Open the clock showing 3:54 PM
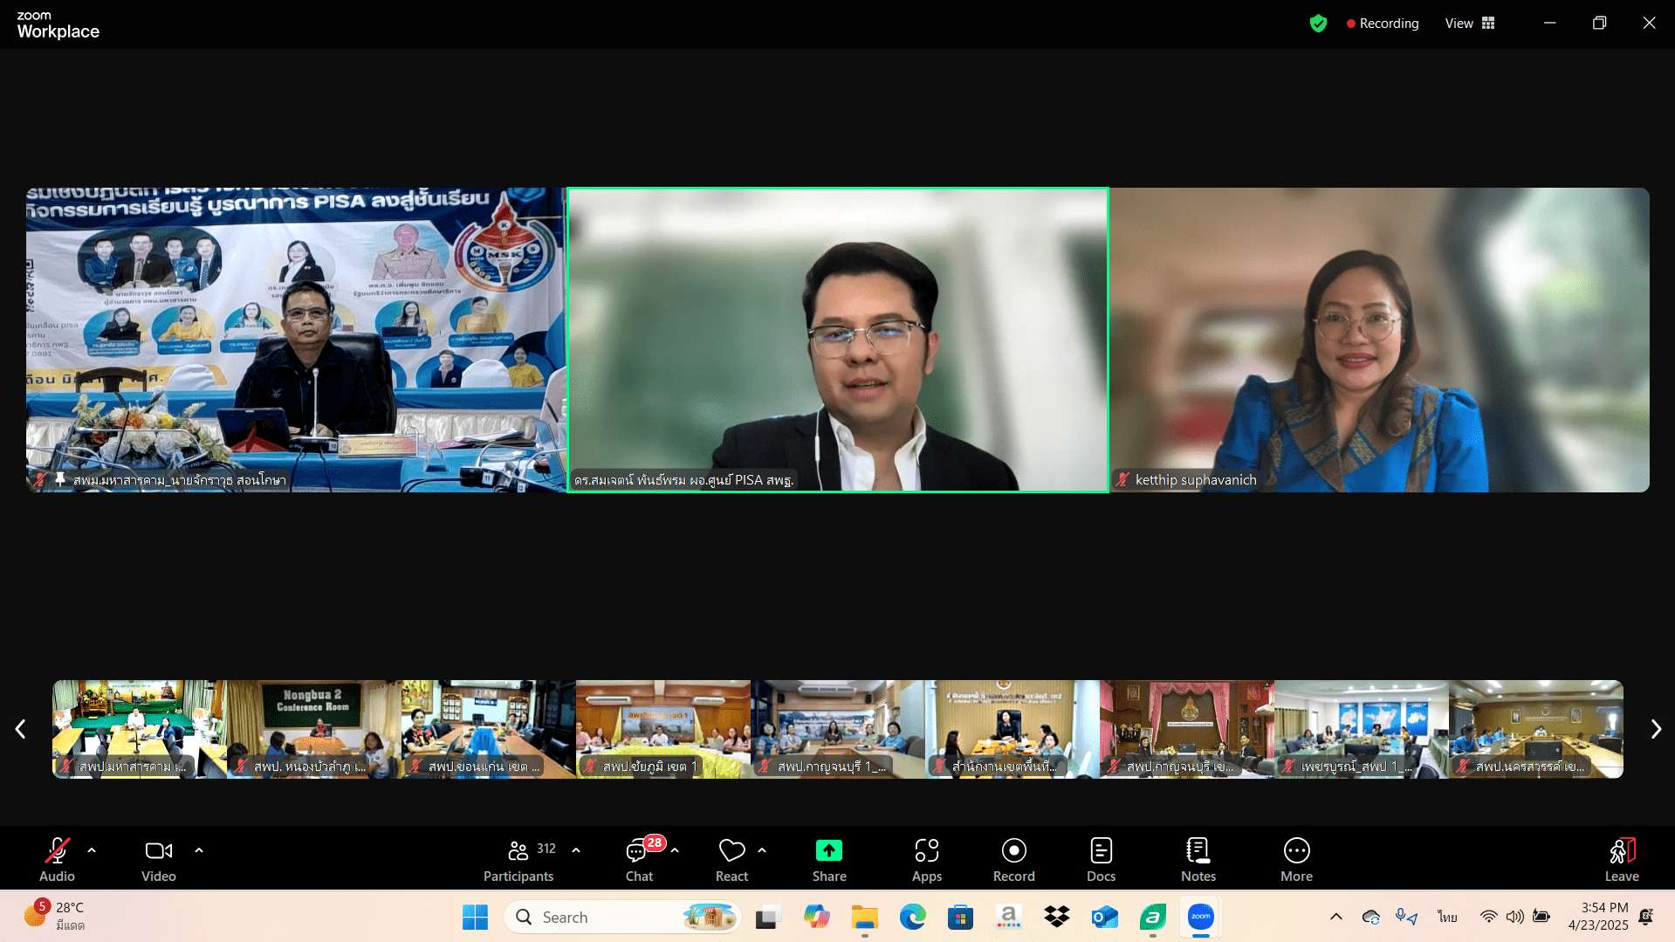 [x=1597, y=917]
